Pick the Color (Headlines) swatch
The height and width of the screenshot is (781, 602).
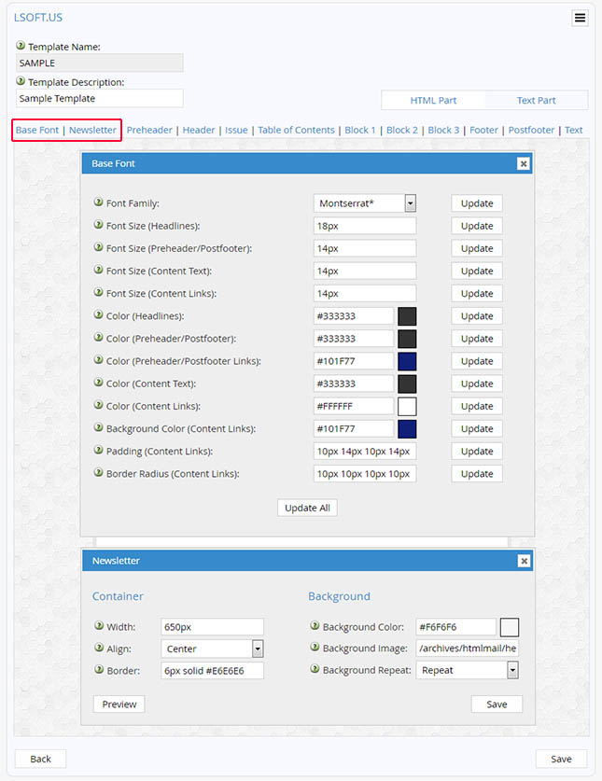click(x=407, y=316)
